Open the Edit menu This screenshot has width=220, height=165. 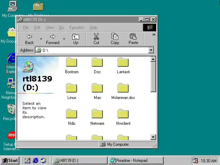click(x=37, y=27)
